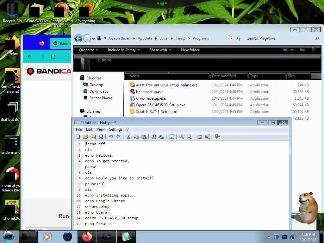
Task: Select avast_free_antivirus_setup_online.exe file
Action: 166,85
